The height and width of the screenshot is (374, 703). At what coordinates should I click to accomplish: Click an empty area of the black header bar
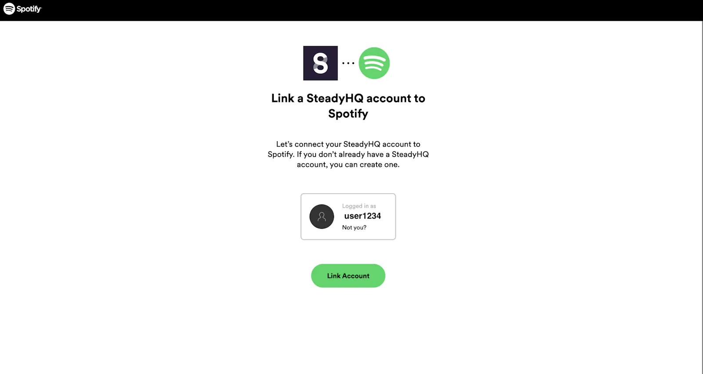pos(351,10)
